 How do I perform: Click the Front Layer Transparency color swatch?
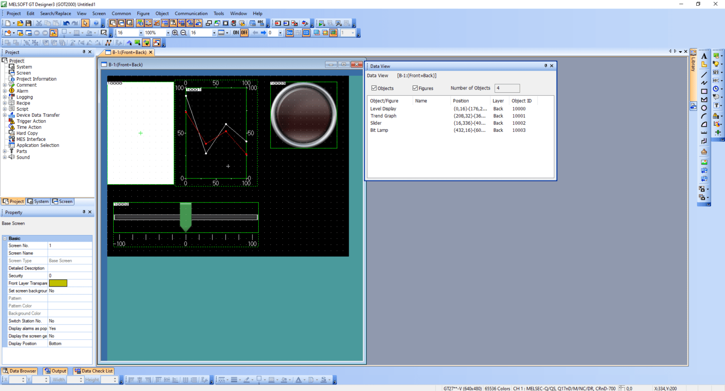(x=58, y=283)
